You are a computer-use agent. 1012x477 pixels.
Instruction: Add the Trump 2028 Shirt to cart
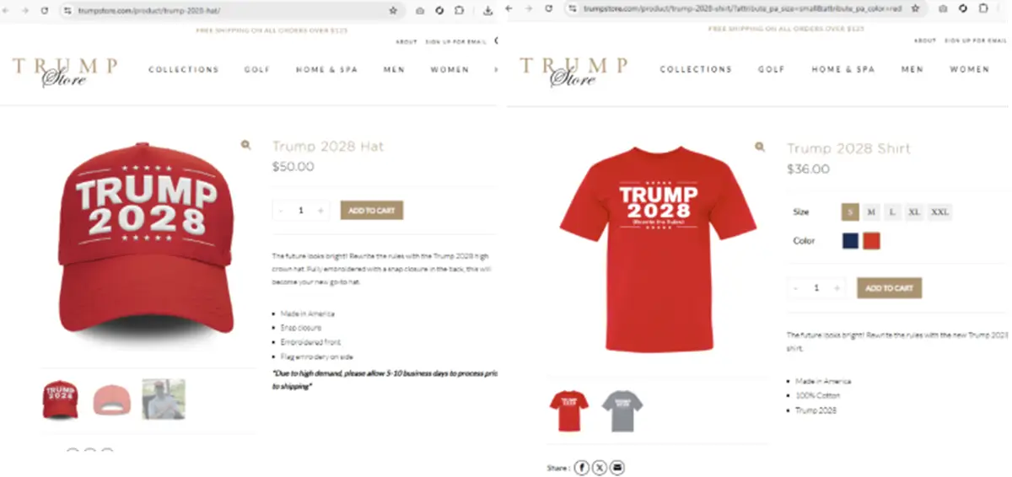click(889, 287)
